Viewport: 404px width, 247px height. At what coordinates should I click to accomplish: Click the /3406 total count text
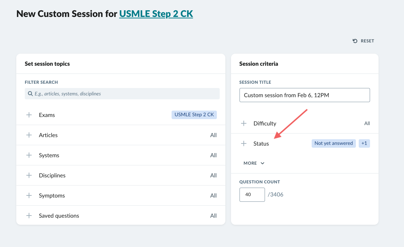(276, 194)
